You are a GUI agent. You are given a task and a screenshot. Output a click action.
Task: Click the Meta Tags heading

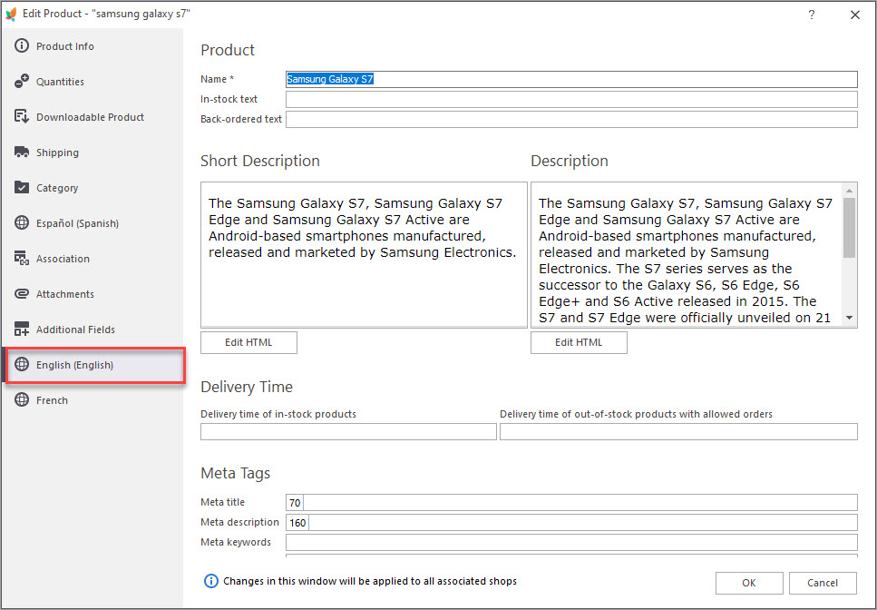236,474
